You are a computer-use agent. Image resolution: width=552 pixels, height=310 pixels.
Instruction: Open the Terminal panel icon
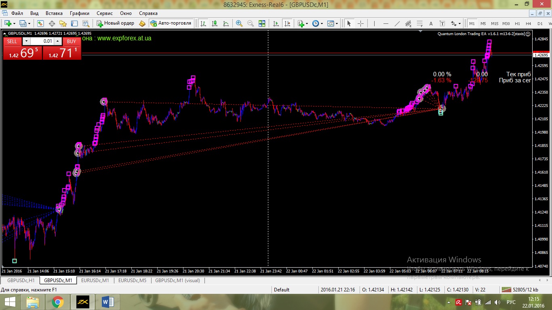tap(74, 23)
